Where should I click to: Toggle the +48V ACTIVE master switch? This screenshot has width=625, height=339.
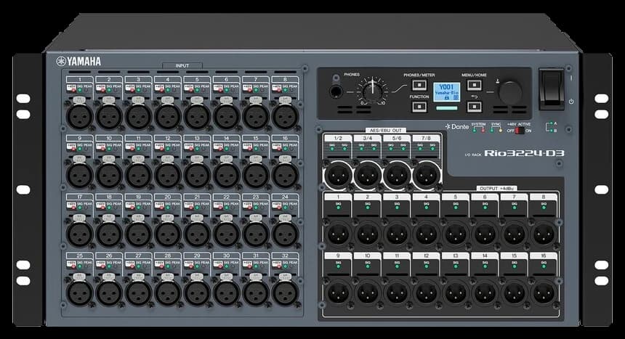(x=520, y=130)
